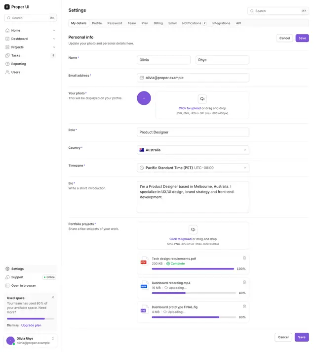
Task: Click into the Bio text area
Action: pos(193,197)
